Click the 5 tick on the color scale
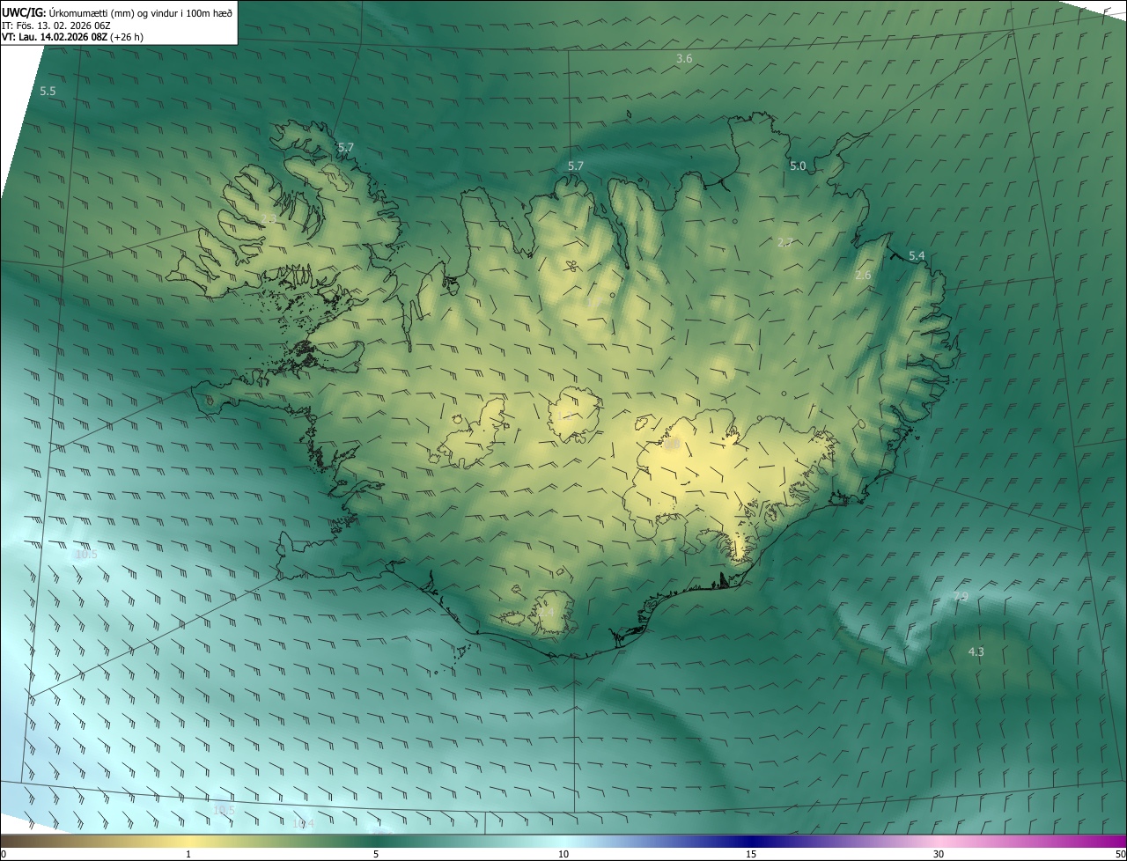 pyautogui.click(x=376, y=854)
